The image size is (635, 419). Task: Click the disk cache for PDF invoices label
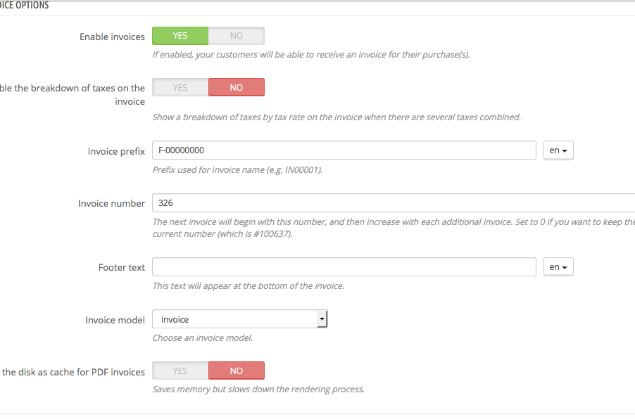73,372
